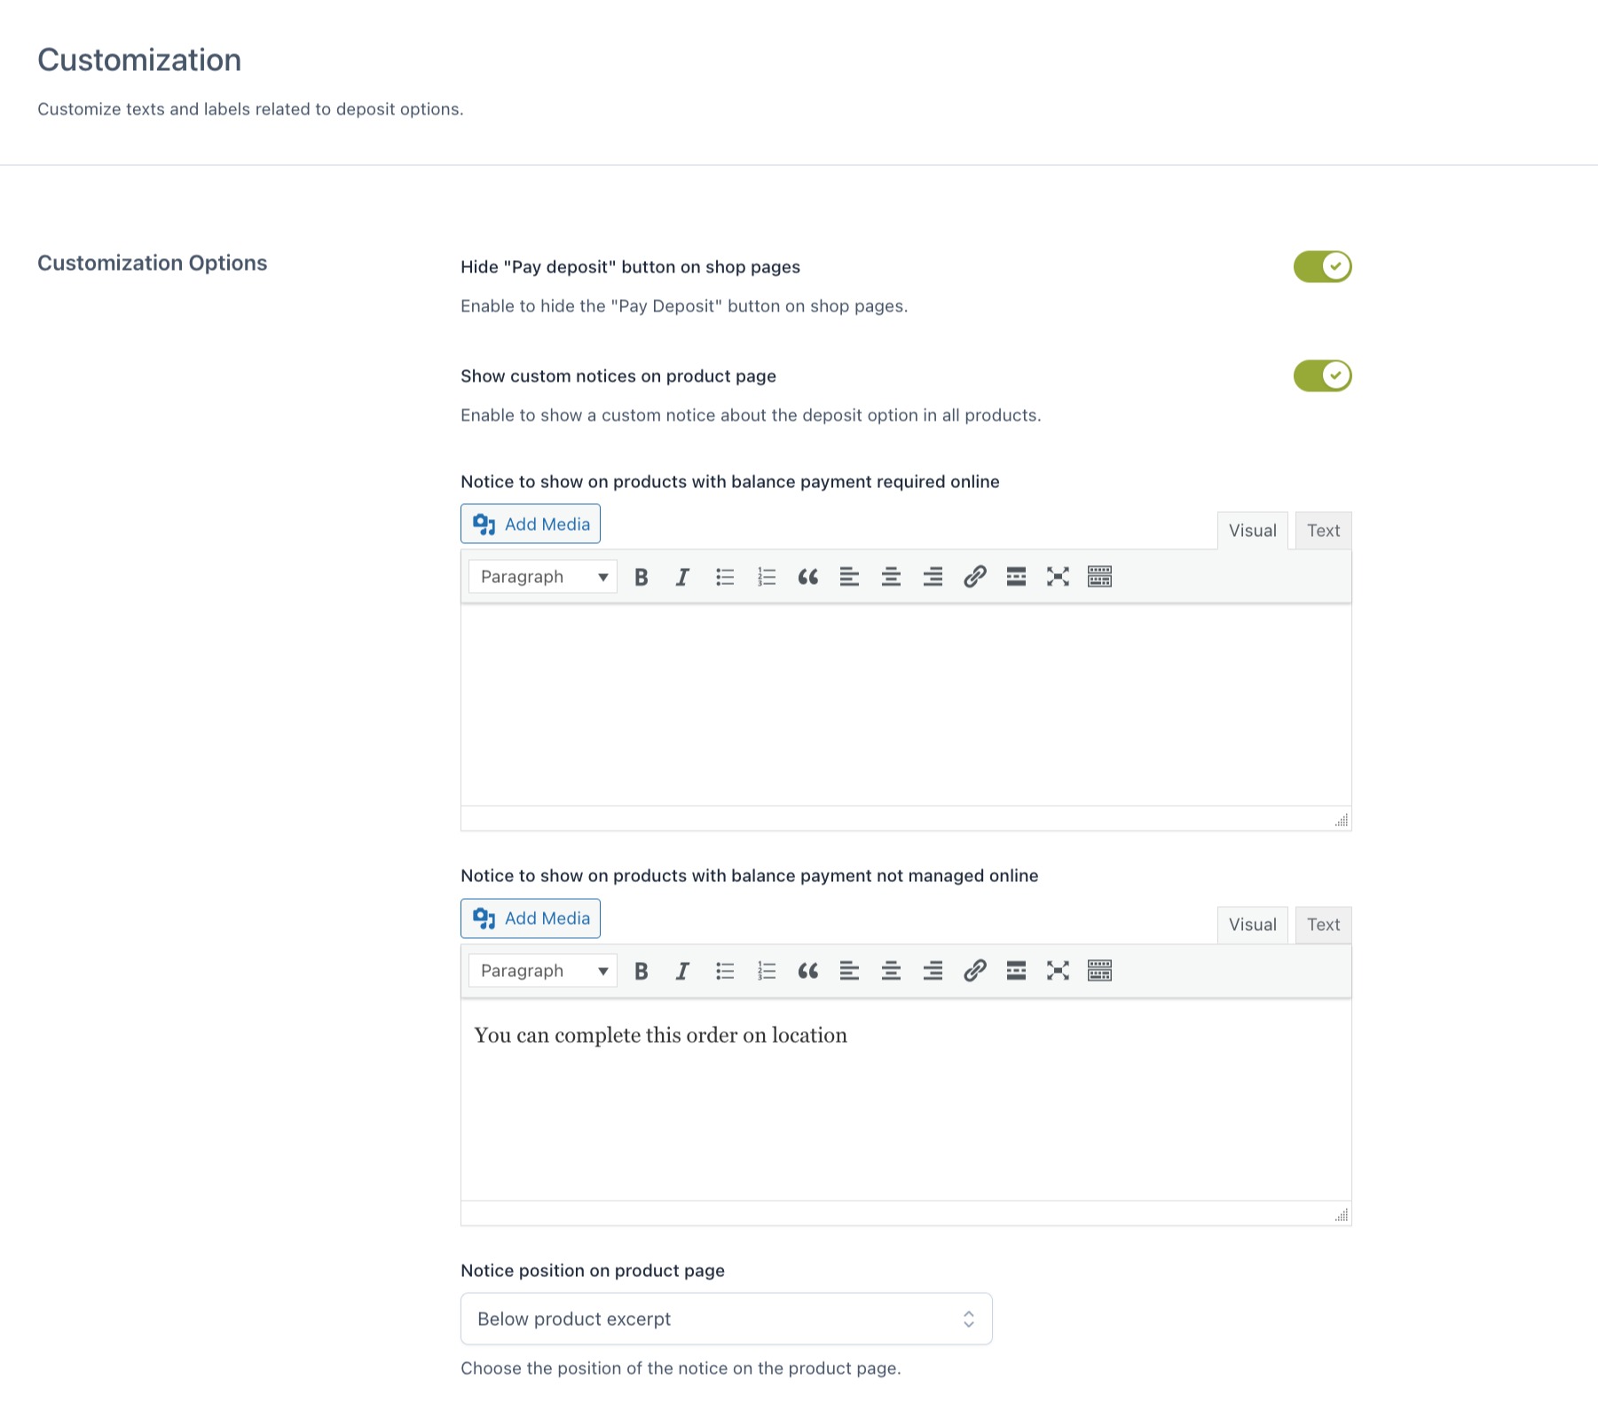Screen dimensions: 1598x1411
Task: Click Italic icon in second notice editor
Action: (x=682, y=972)
